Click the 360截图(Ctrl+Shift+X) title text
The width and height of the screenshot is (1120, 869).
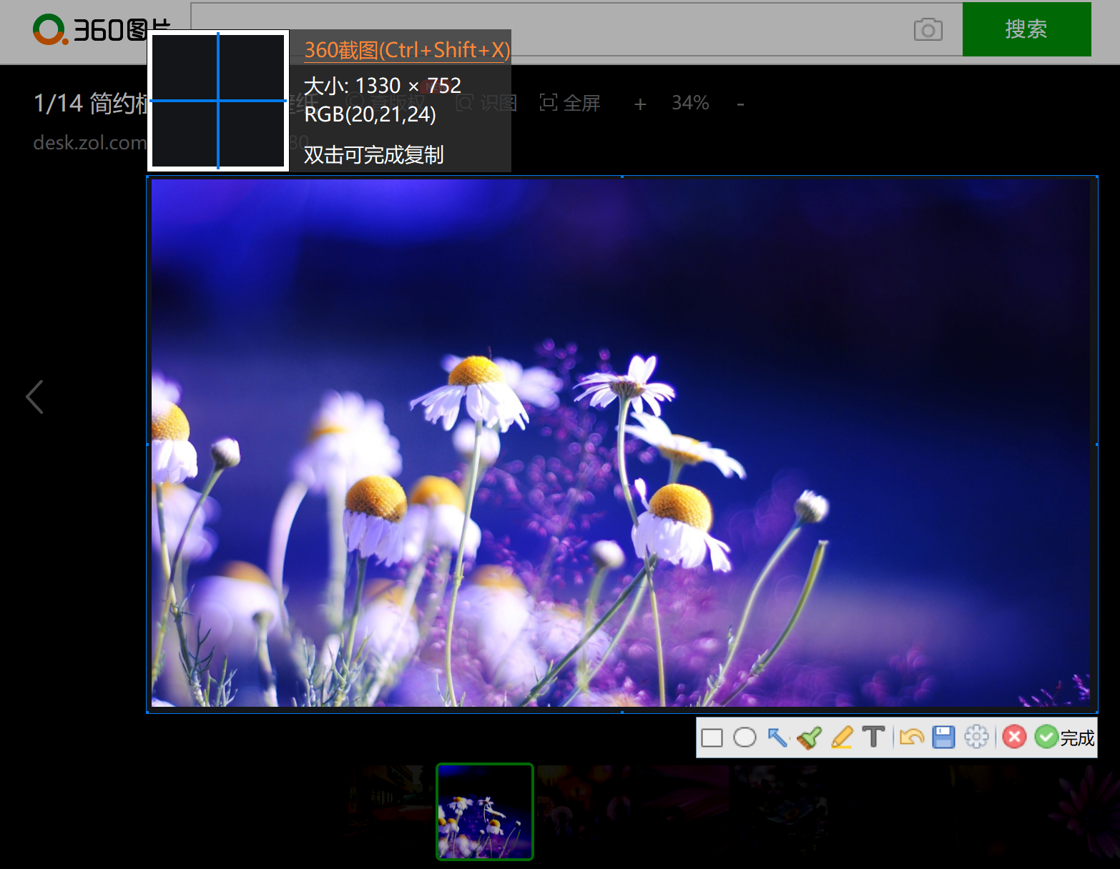pos(407,50)
